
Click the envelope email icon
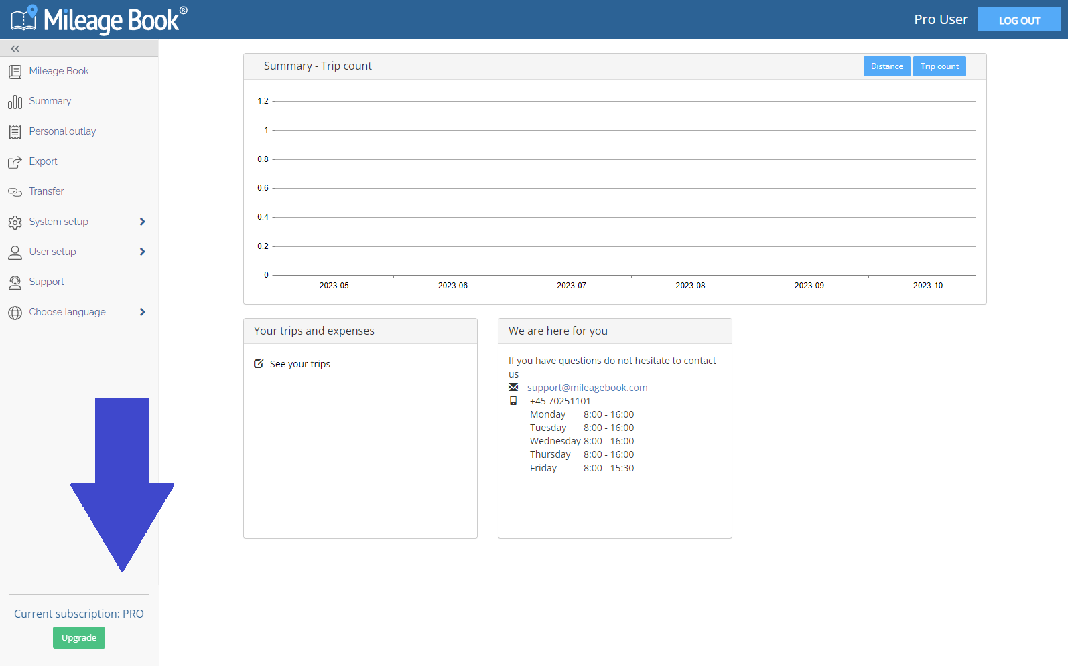point(513,387)
